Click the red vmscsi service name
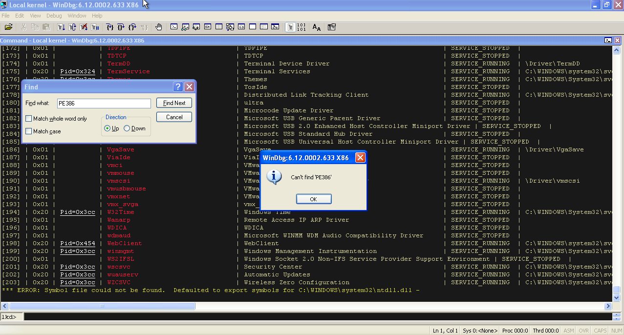Screen dimensions: 624x335 pyautogui.click(x=119, y=181)
